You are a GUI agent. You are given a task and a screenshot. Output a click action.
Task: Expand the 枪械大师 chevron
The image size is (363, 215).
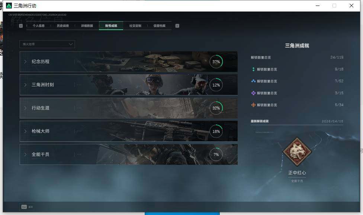point(25,131)
